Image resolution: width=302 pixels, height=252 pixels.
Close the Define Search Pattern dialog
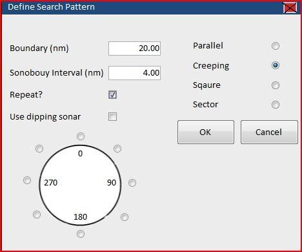[x=290, y=8]
